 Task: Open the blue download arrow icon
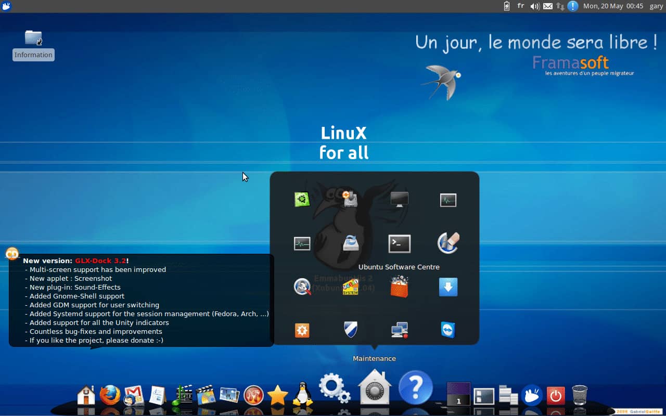[448, 287]
